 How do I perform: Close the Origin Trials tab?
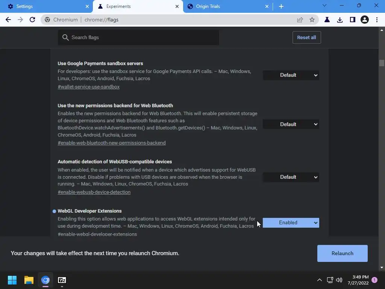pyautogui.click(x=267, y=6)
